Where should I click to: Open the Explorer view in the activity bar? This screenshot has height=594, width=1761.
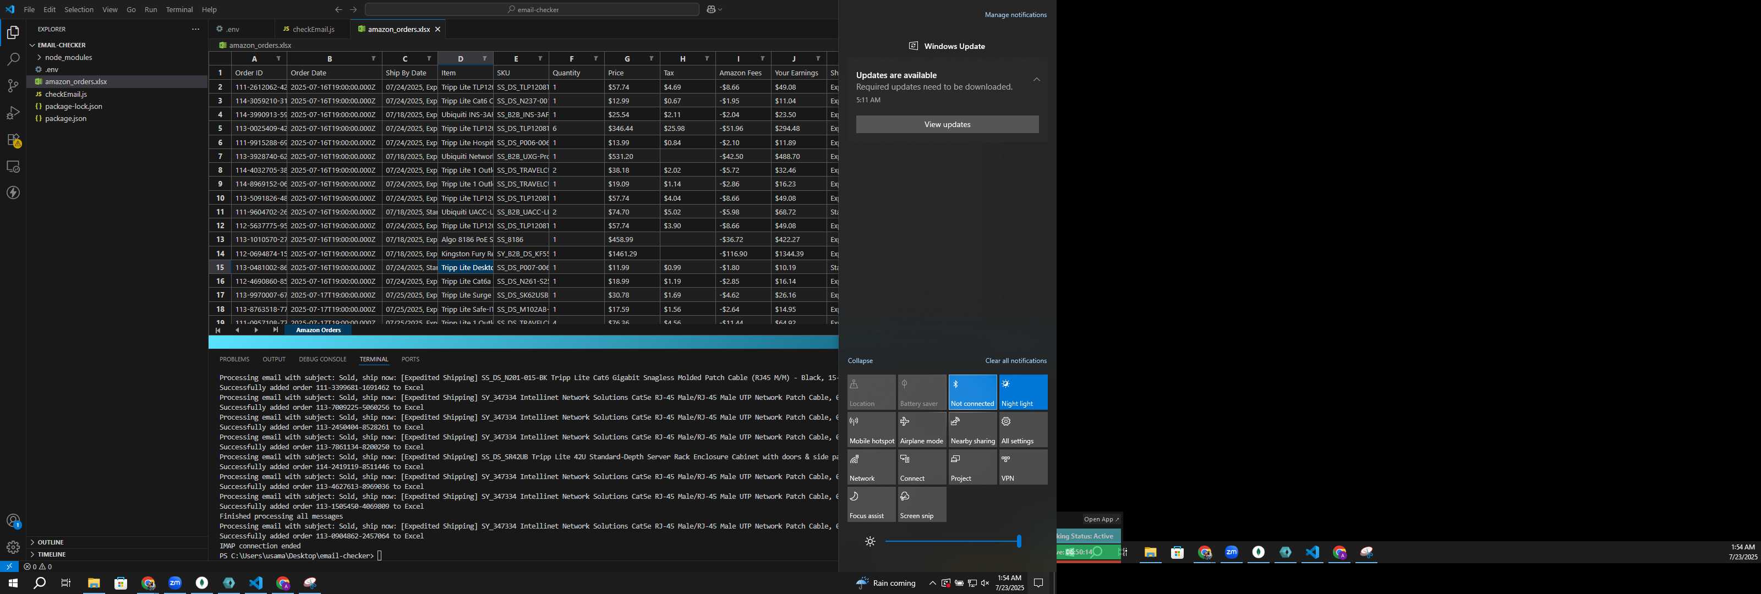13,33
